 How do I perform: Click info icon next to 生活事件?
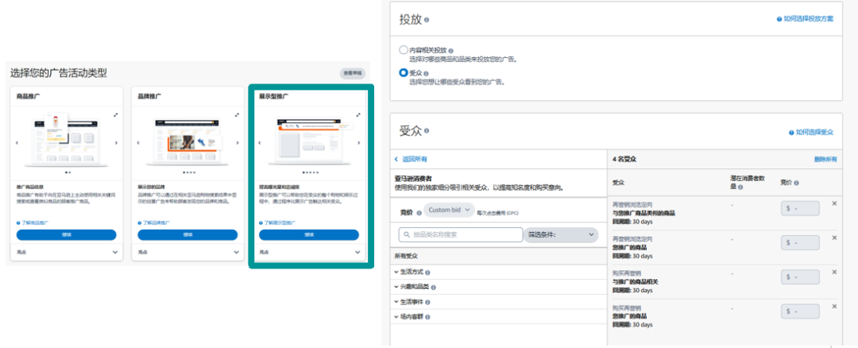click(427, 302)
